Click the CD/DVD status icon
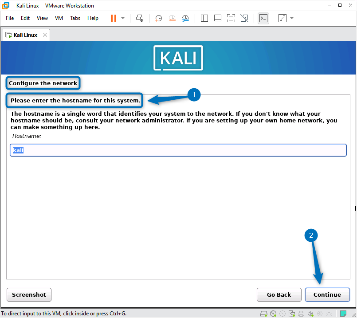 (x=273, y=313)
